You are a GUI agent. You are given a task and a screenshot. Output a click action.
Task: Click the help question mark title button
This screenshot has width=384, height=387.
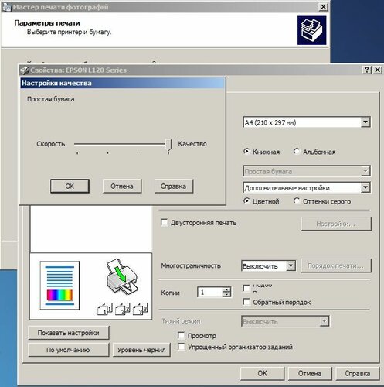[367, 70]
